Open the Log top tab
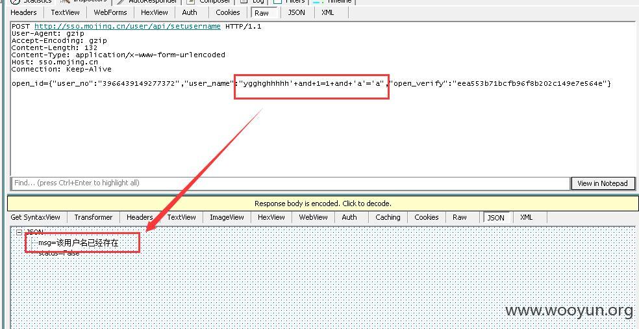The image size is (639, 329). tap(253, 1)
